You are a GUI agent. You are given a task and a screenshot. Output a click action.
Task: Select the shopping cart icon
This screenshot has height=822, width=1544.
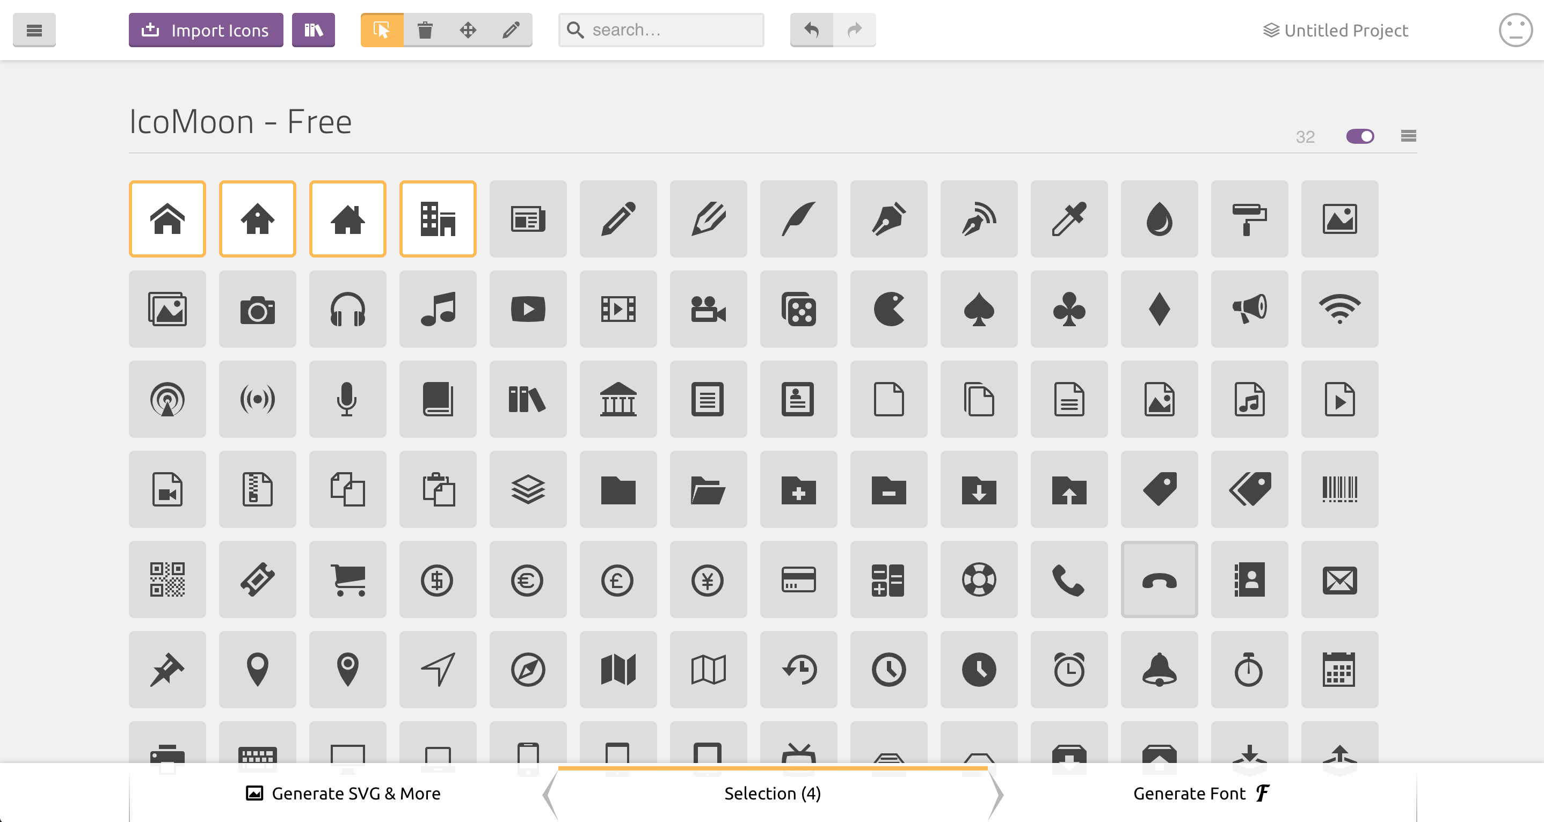[x=348, y=579]
